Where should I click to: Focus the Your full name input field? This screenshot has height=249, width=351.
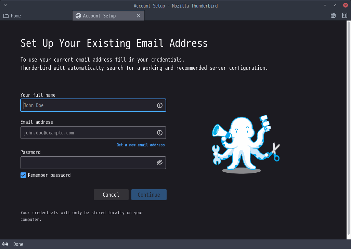point(93,105)
